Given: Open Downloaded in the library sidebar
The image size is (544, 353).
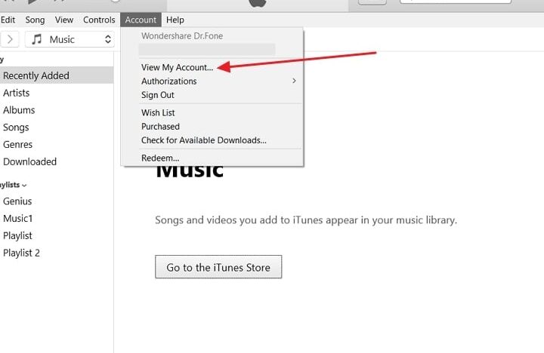Looking at the screenshot, I should [56, 161].
